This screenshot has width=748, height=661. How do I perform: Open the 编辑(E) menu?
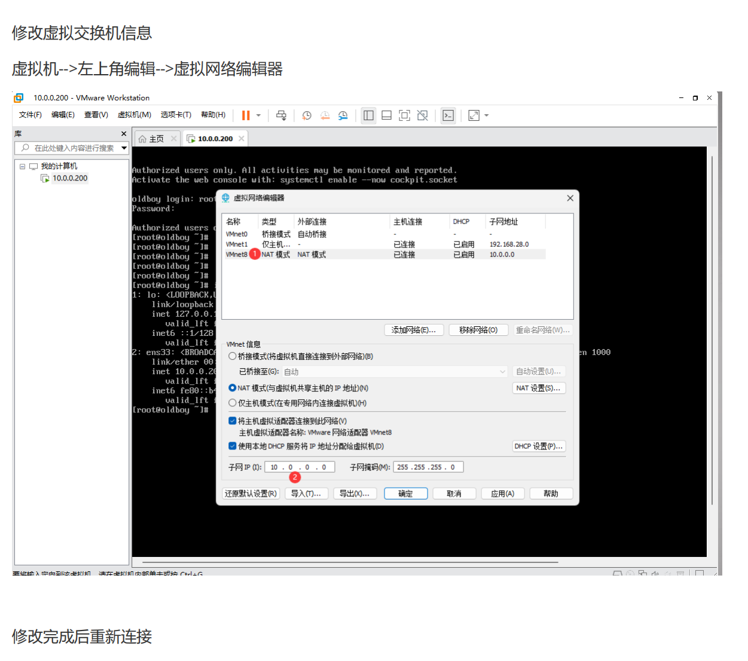63,115
